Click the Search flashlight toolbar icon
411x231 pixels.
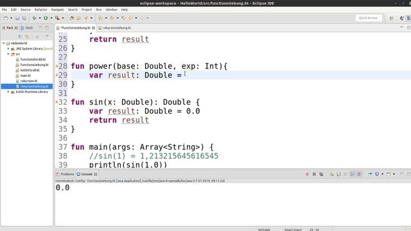coord(85,18)
